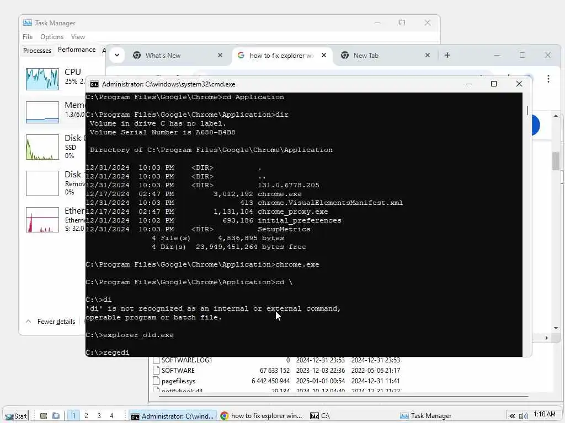The height and width of the screenshot is (423, 565).
Task: Open the View menu in Task Manager
Action: click(78, 37)
